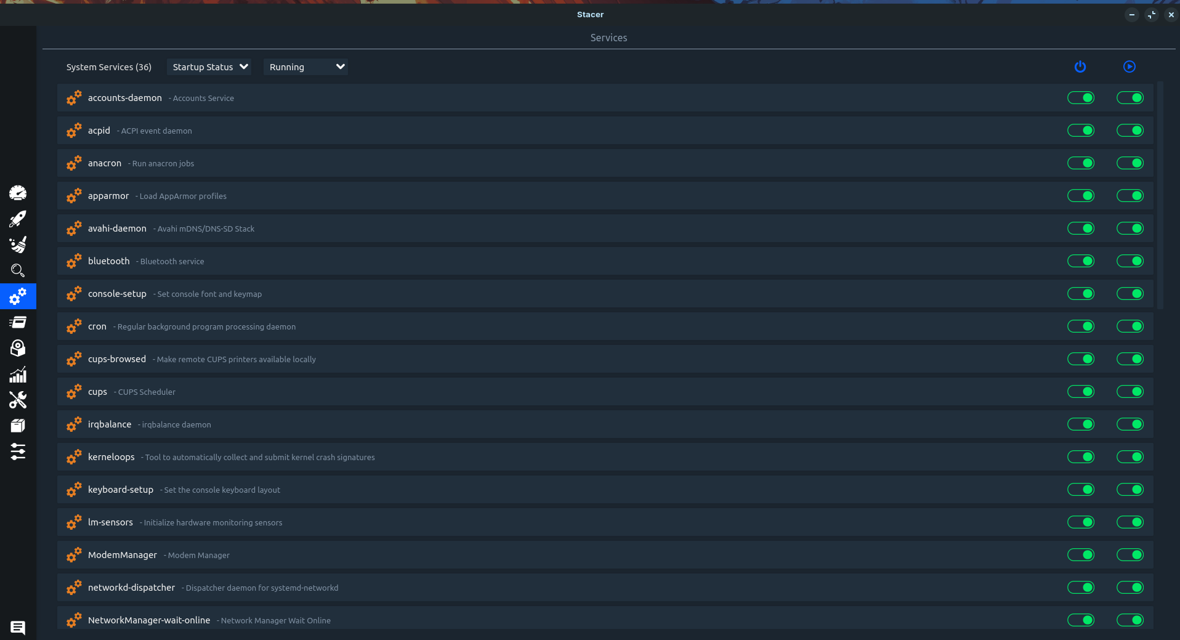Click the 'Avahi mDNS/DNS-SD Stack' description

point(206,229)
